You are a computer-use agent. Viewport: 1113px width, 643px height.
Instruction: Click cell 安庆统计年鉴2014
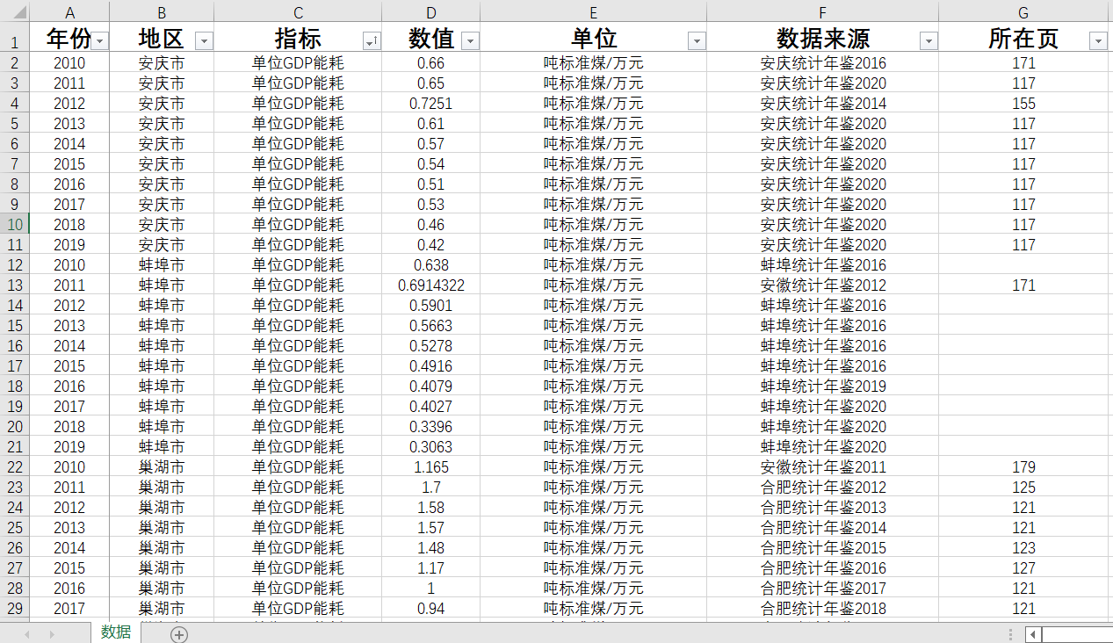pos(823,103)
